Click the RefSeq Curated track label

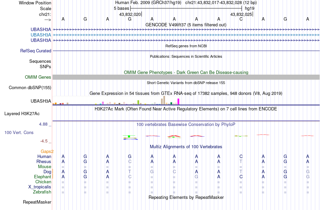click(x=35, y=51)
